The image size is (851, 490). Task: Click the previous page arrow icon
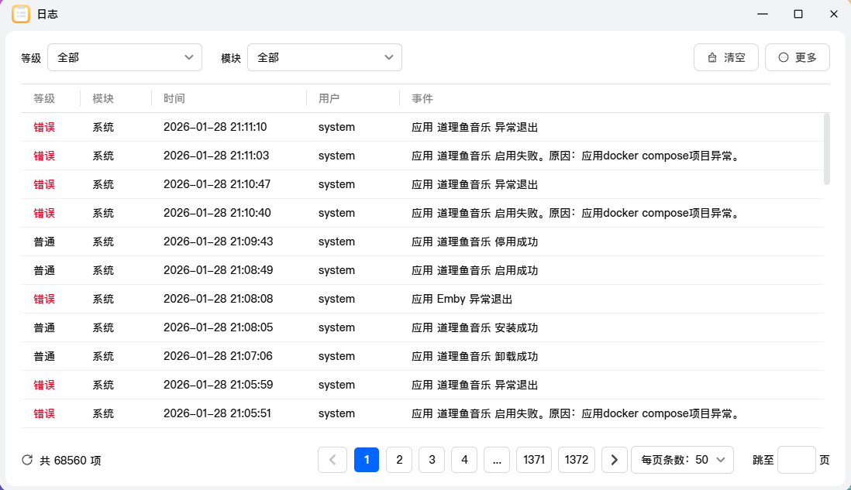332,459
